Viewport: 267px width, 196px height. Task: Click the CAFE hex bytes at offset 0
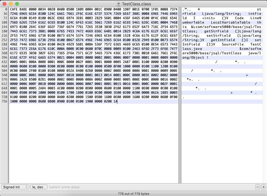point(13,9)
